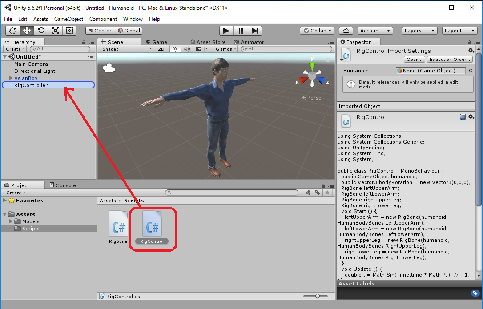Open RigControl script help reference icon
Image resolution: width=483 pixels, height=309 pixels.
click(463, 117)
